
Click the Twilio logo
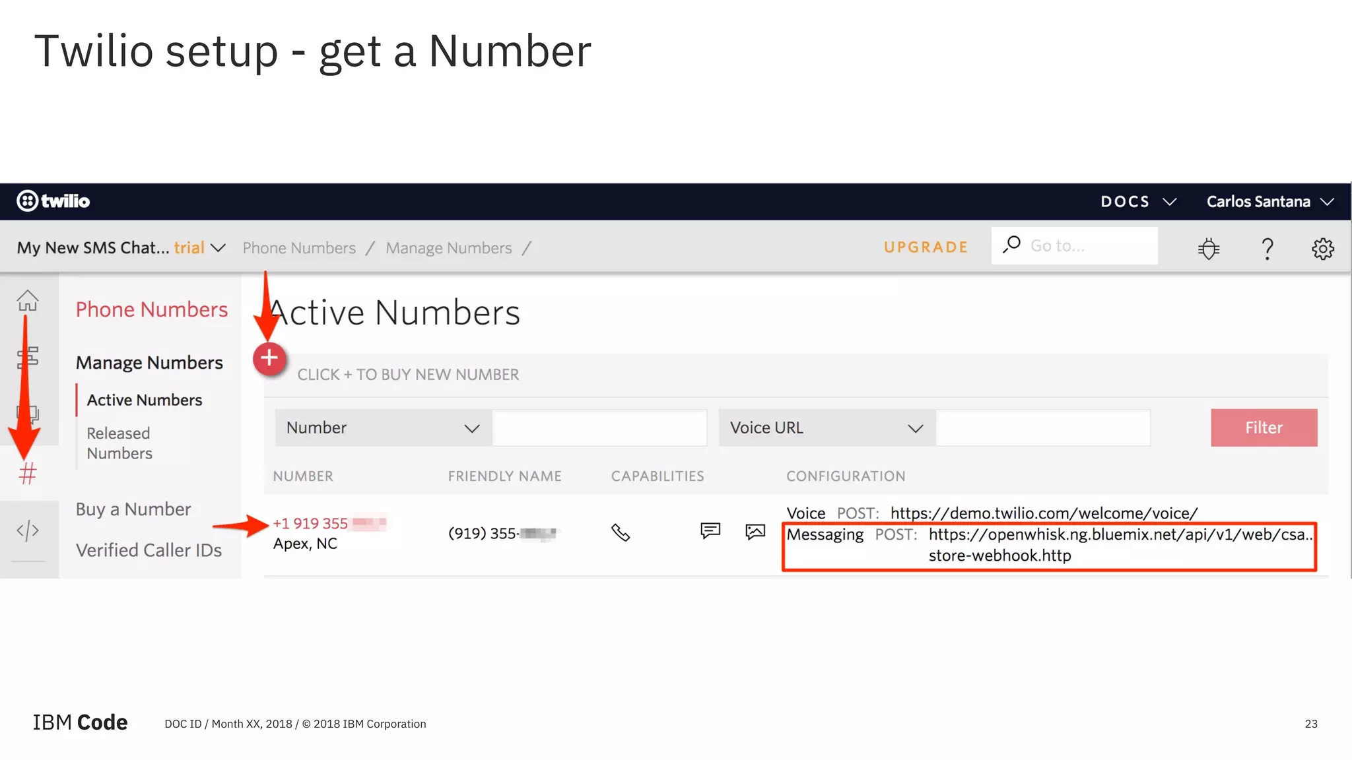(x=53, y=201)
